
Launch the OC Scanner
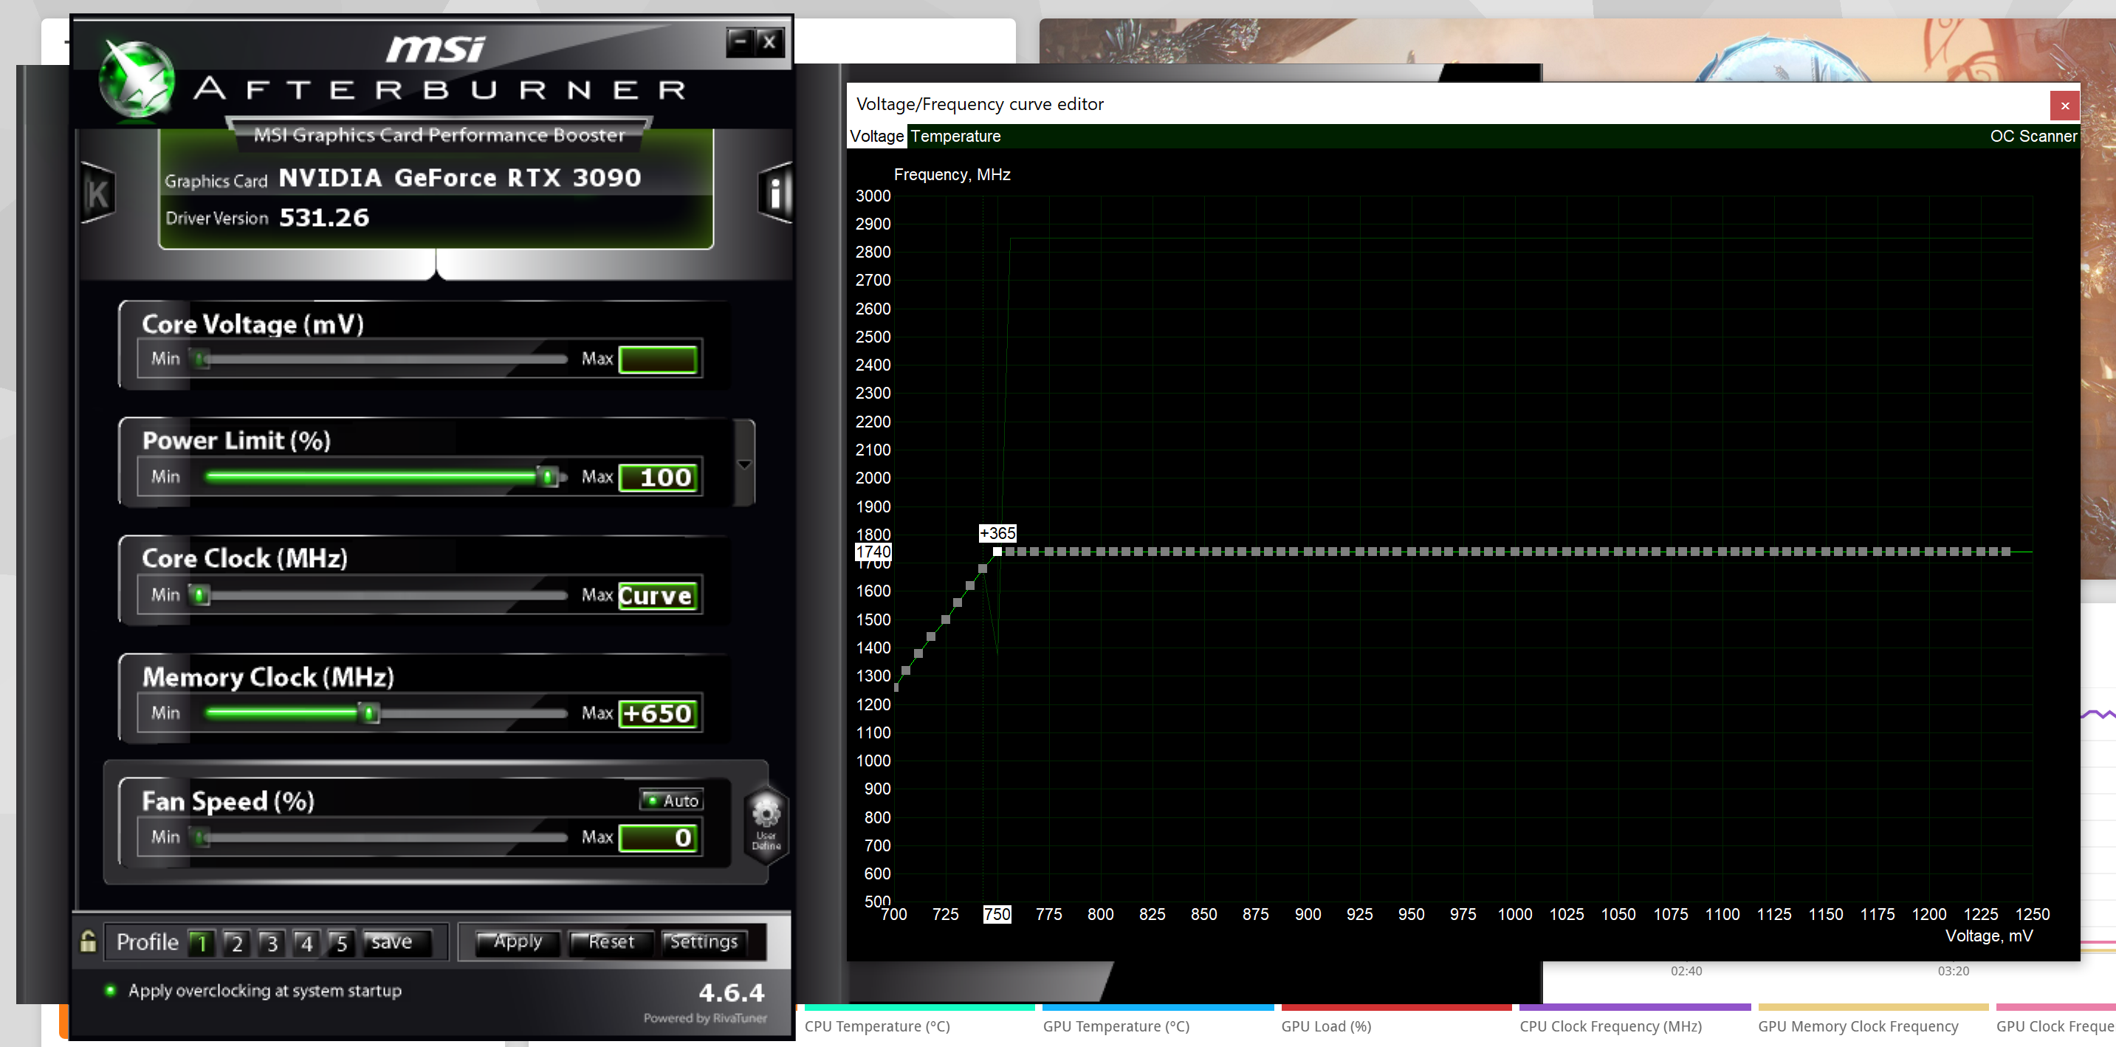2033,137
